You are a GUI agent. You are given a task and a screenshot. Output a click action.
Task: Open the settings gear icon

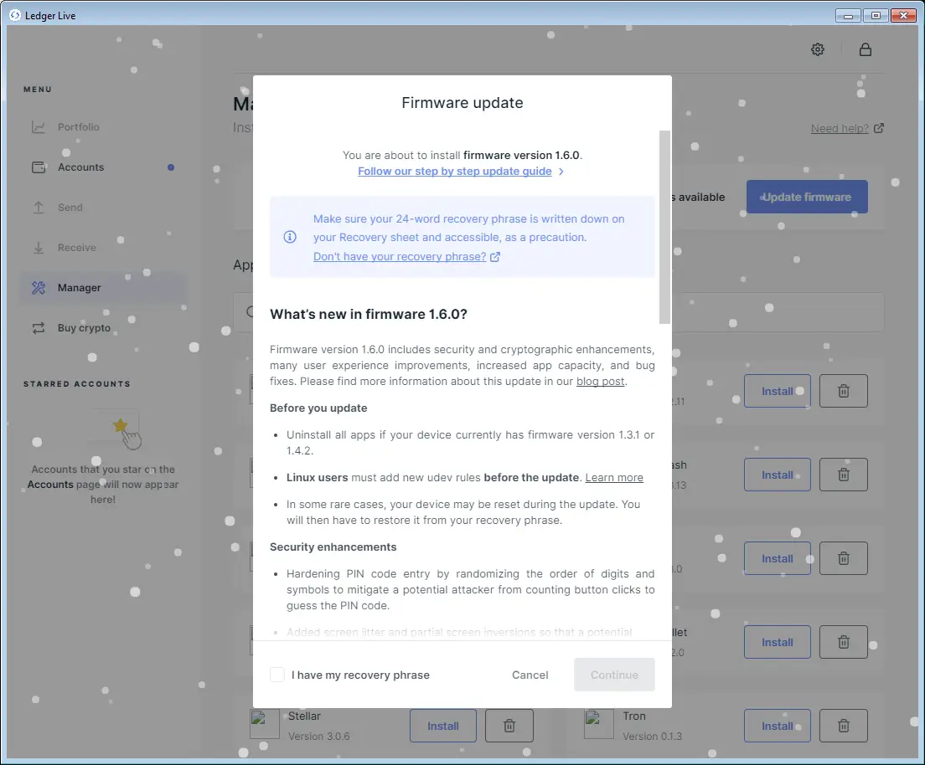(818, 49)
